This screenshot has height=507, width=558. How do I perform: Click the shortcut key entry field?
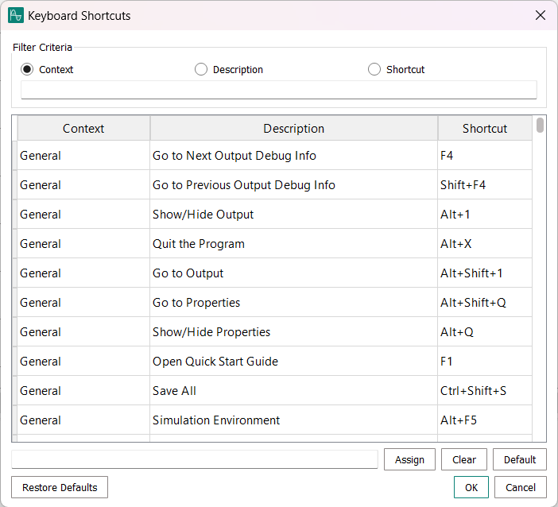[195, 459]
